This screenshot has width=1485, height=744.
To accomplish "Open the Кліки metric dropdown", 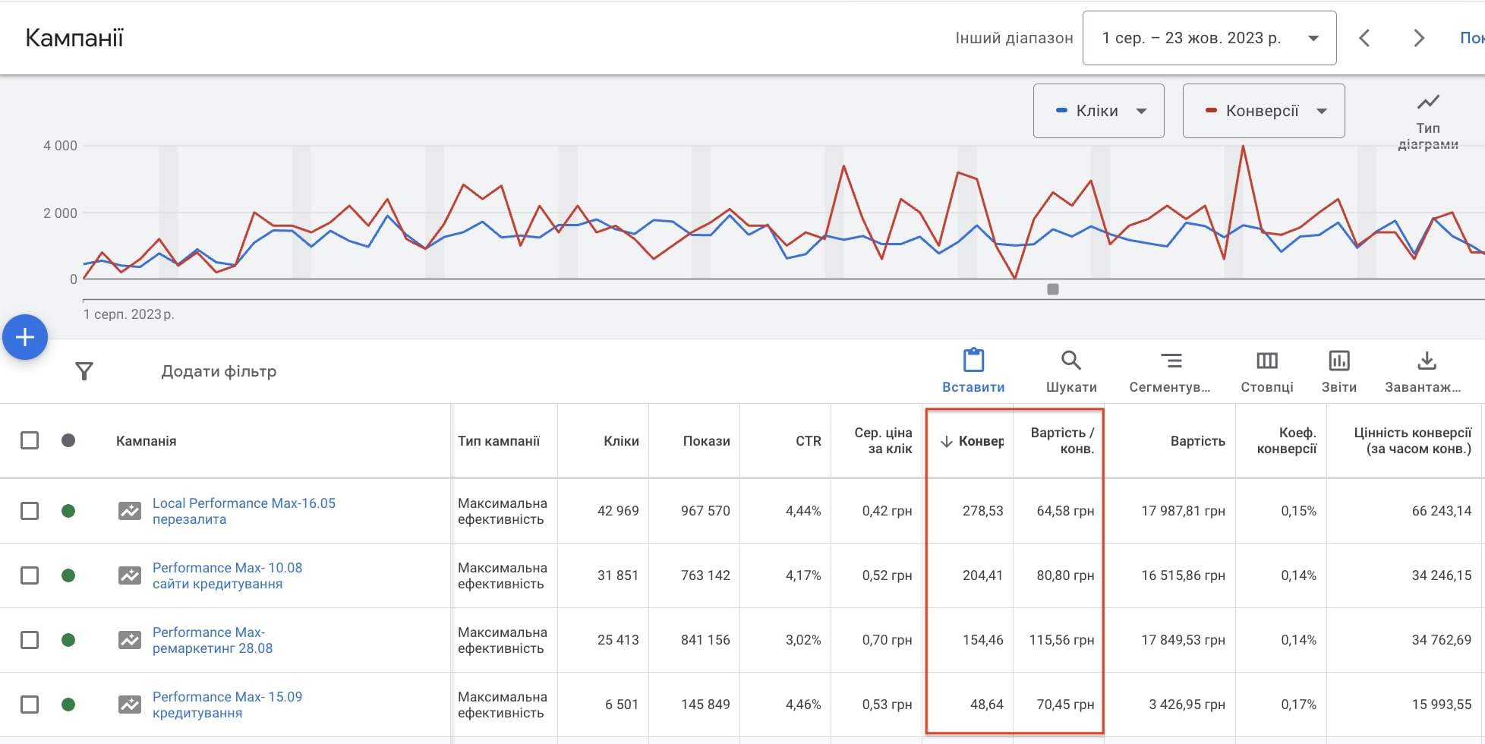I will click(1098, 111).
